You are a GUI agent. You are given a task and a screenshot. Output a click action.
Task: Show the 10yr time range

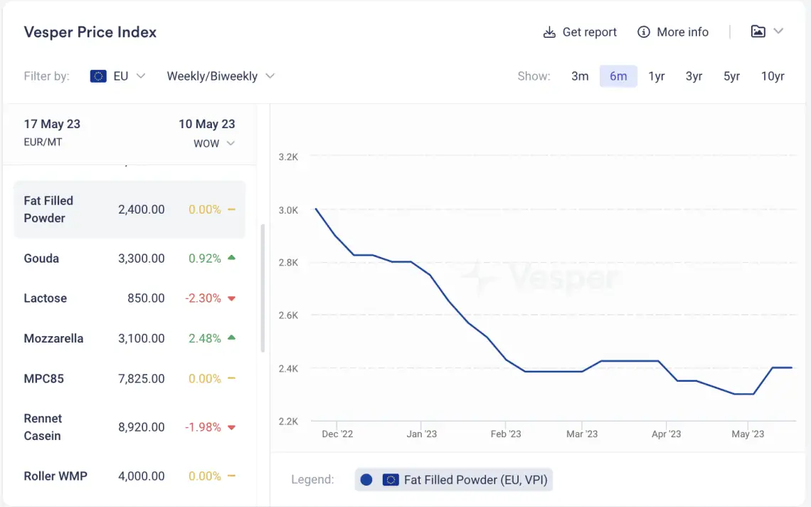click(773, 76)
